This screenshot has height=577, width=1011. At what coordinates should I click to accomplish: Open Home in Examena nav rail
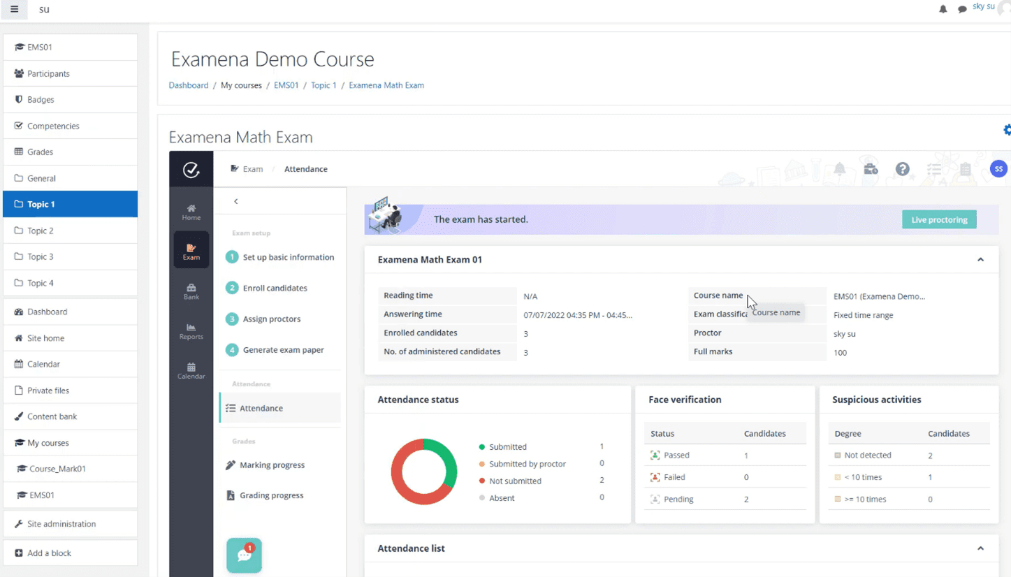(191, 212)
